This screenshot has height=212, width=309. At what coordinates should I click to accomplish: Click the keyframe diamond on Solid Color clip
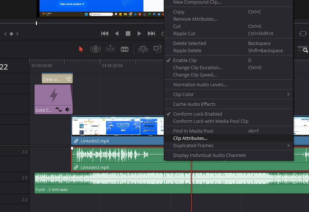coord(67,109)
